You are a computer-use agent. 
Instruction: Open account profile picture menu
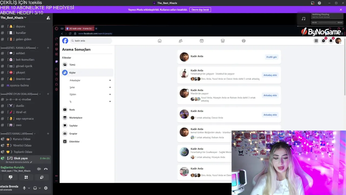(338, 41)
